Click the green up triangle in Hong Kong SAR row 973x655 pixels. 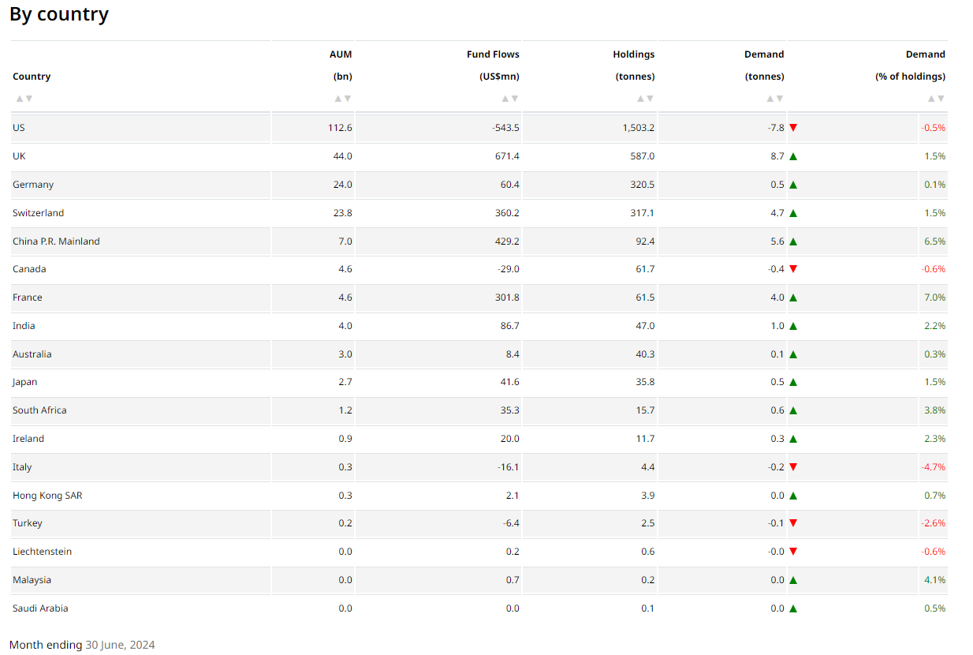tap(793, 496)
